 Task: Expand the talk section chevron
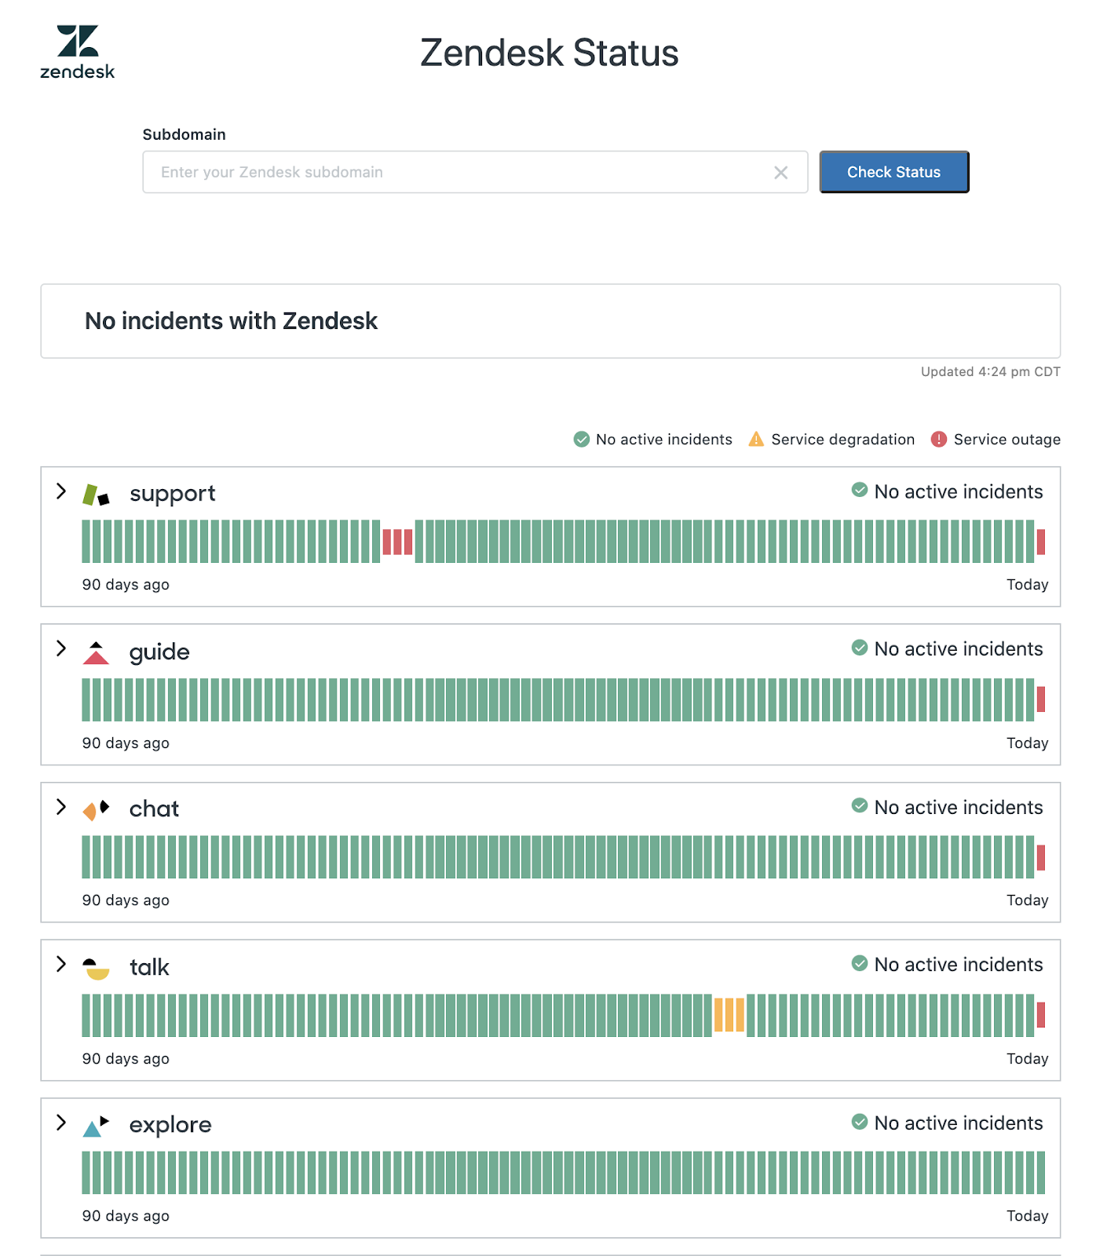coord(61,964)
